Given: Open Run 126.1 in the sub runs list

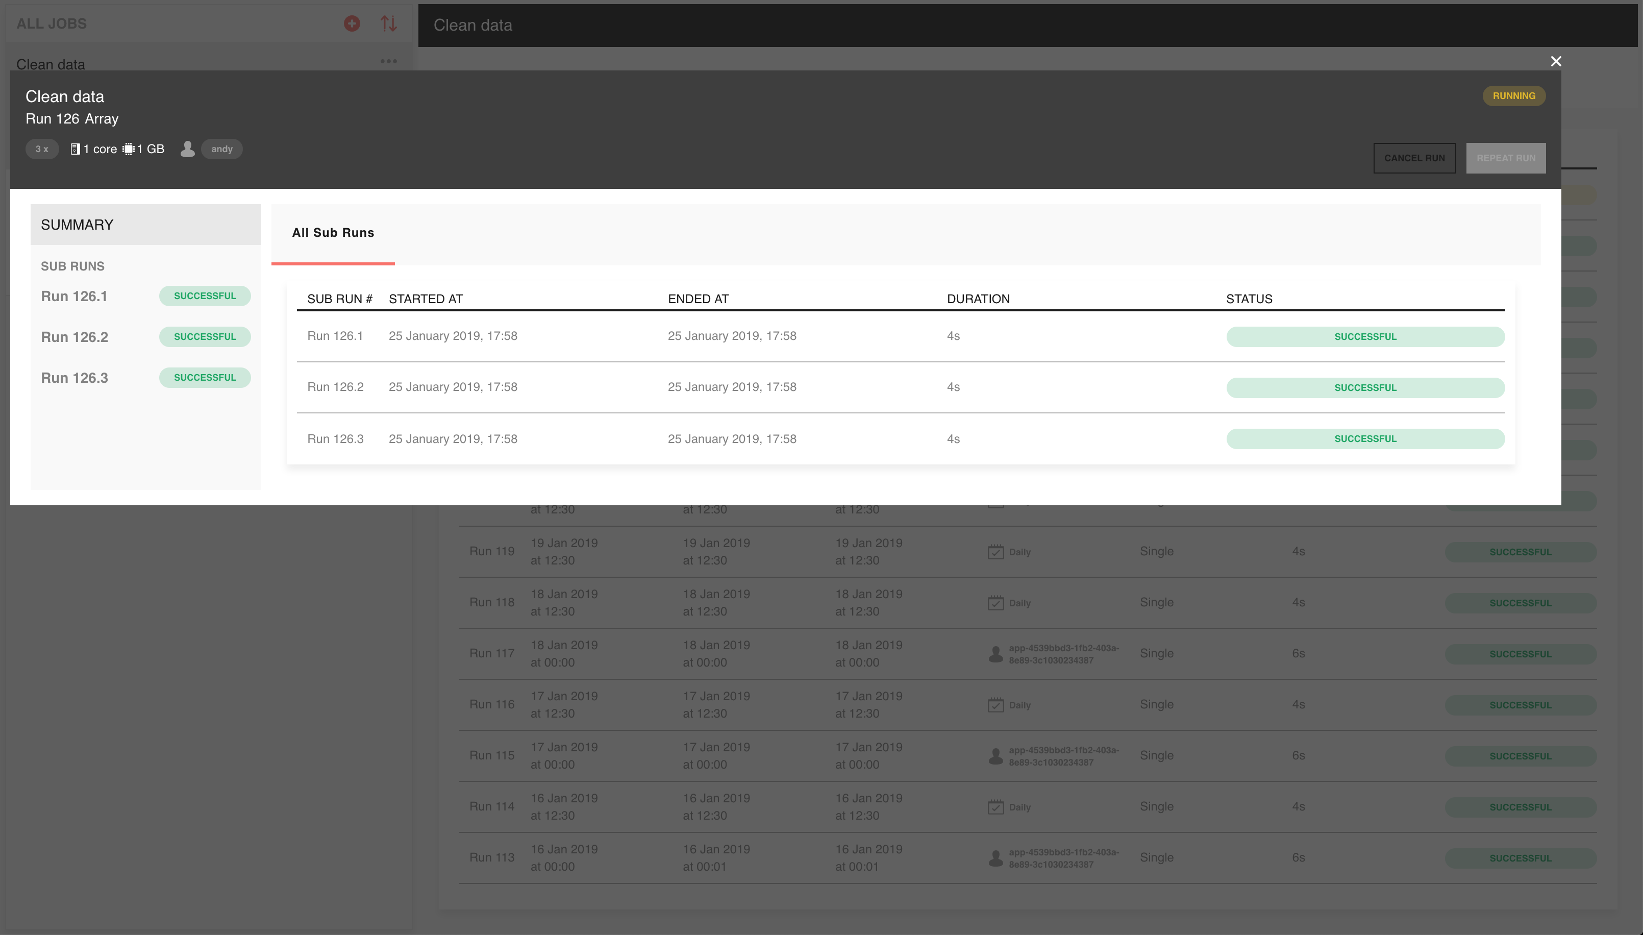Looking at the screenshot, I should point(74,296).
